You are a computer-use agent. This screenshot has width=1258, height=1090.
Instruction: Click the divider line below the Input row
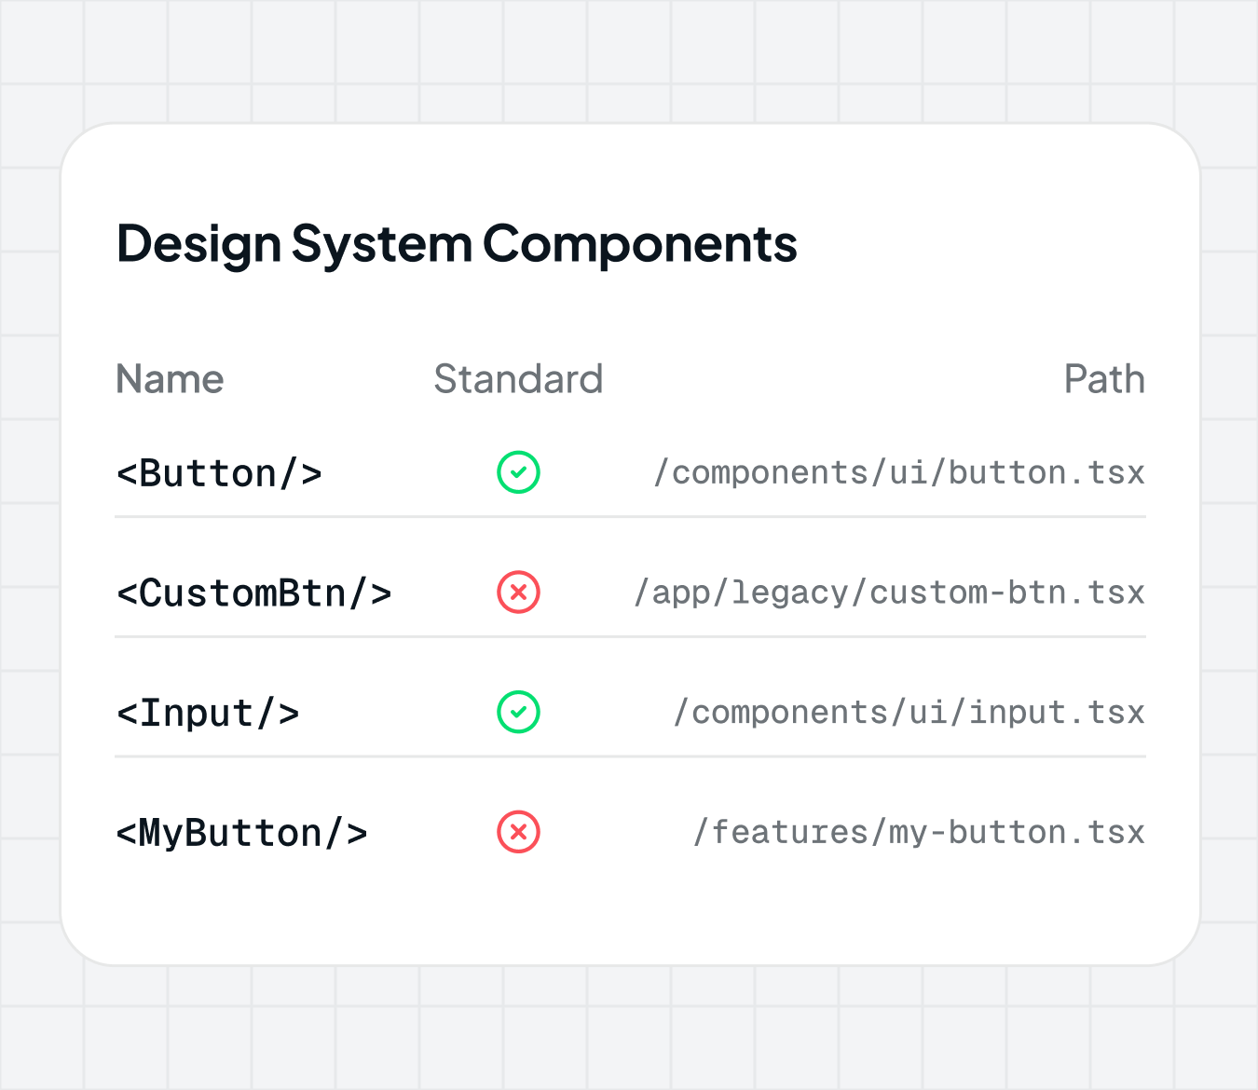click(x=630, y=756)
